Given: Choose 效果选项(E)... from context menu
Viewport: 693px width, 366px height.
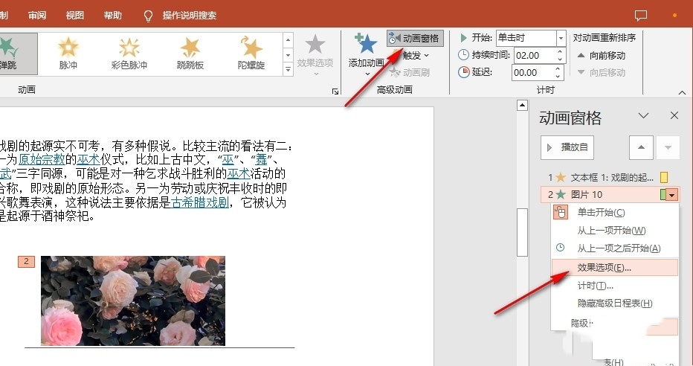Looking at the screenshot, I should pos(604,267).
